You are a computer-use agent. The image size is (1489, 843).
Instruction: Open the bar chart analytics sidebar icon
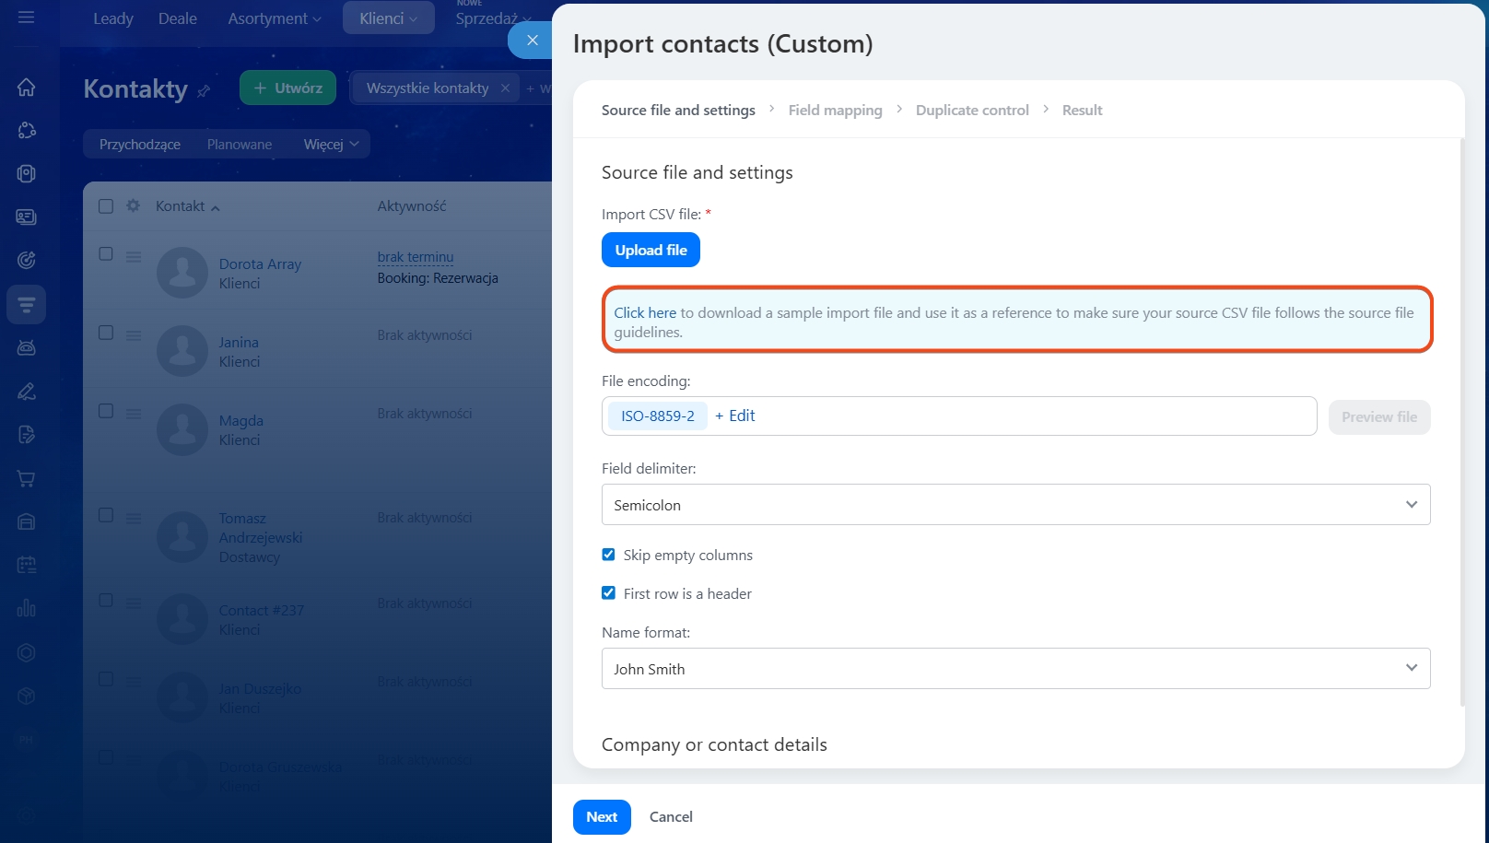click(26, 608)
